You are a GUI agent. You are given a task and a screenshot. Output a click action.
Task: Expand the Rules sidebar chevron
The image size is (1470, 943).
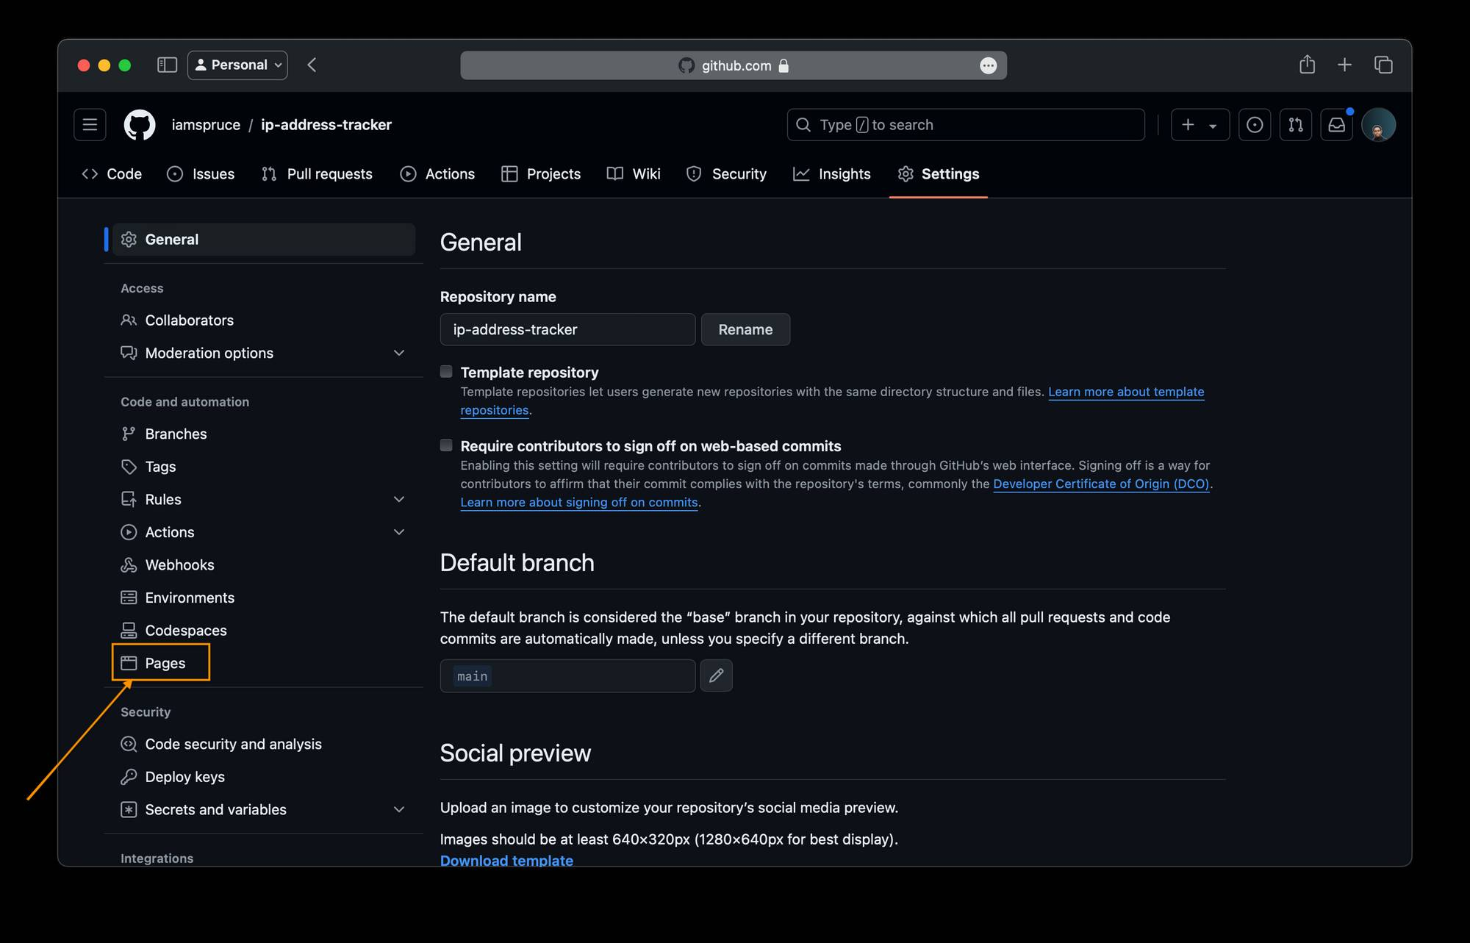(x=399, y=499)
